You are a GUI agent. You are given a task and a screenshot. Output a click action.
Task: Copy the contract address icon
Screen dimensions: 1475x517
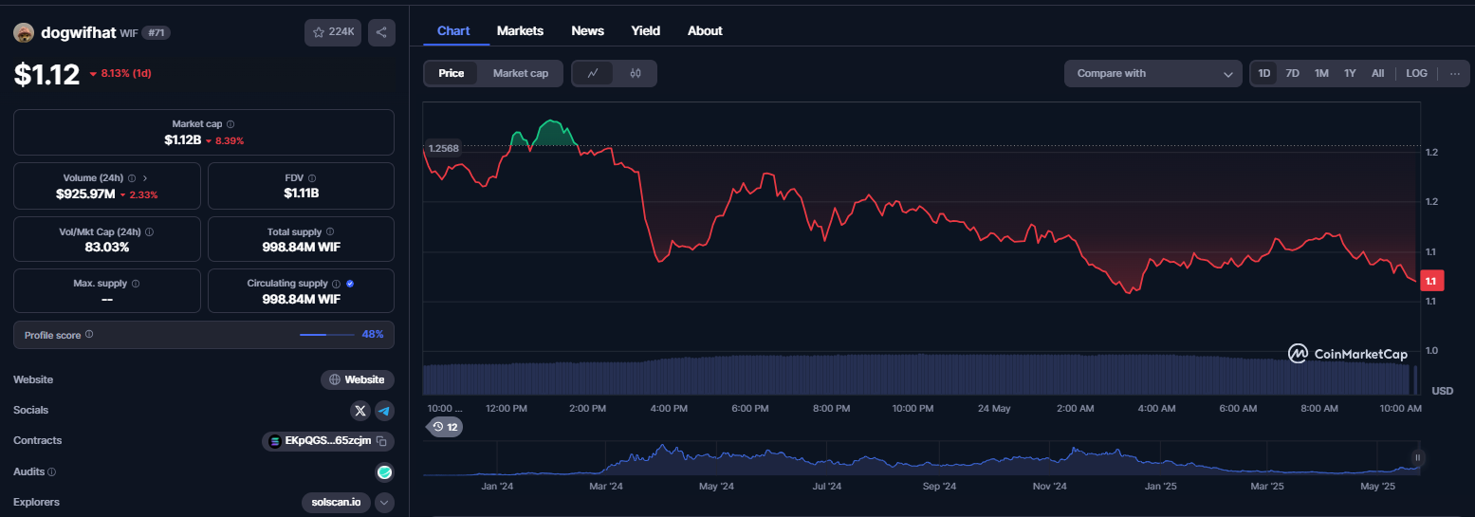coord(381,441)
